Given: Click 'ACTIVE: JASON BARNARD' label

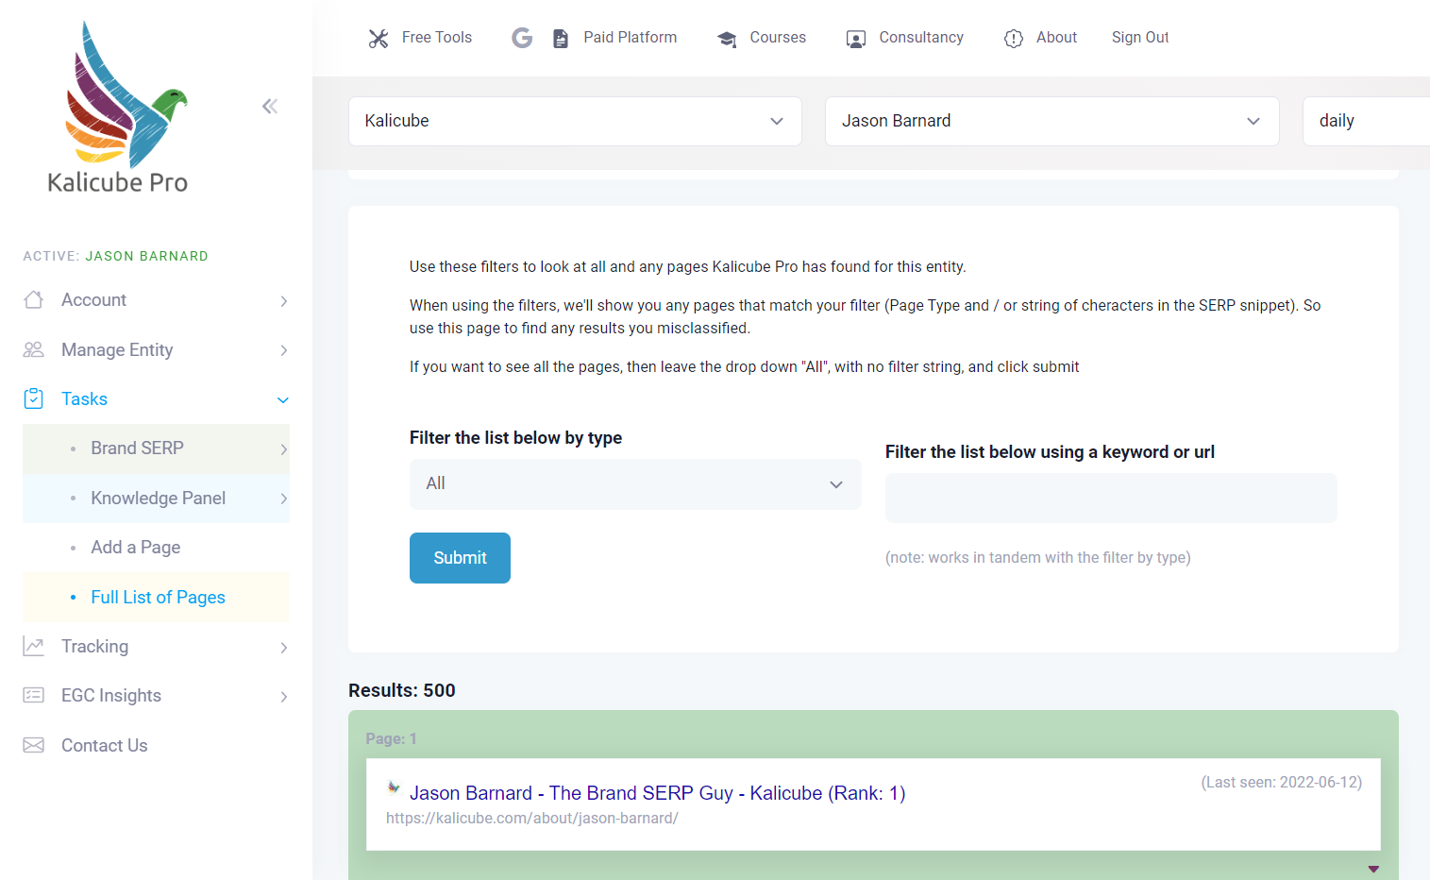Looking at the screenshot, I should click(x=116, y=256).
